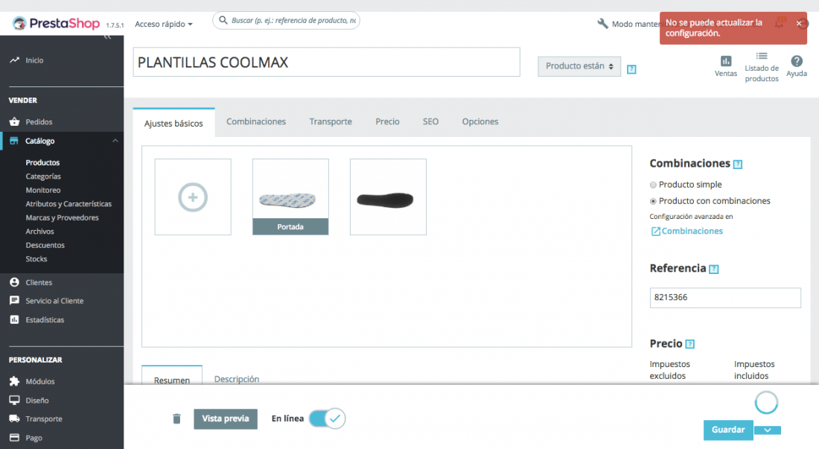819x449 pixels.
Task: Toggle the En línea switch
Action: [327, 418]
